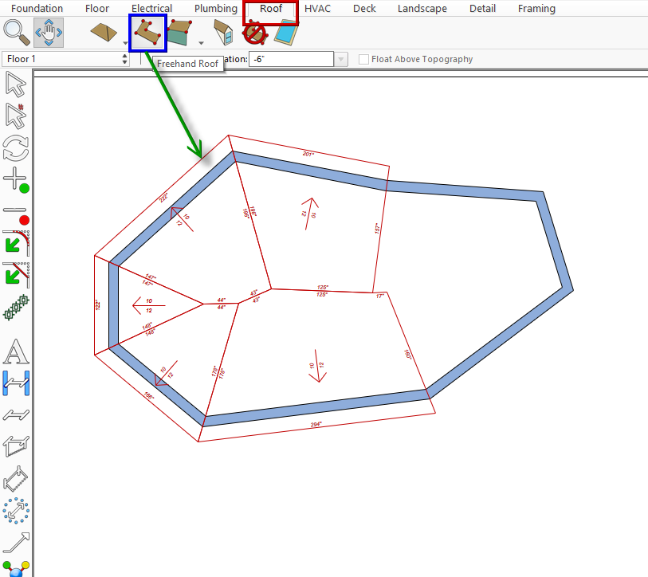Switch to the Deck tab
The image size is (648, 577).
tap(364, 8)
